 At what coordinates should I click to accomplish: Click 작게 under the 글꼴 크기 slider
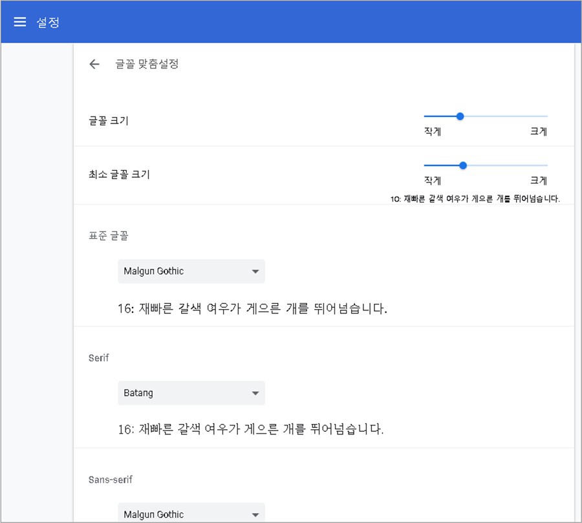tap(433, 131)
